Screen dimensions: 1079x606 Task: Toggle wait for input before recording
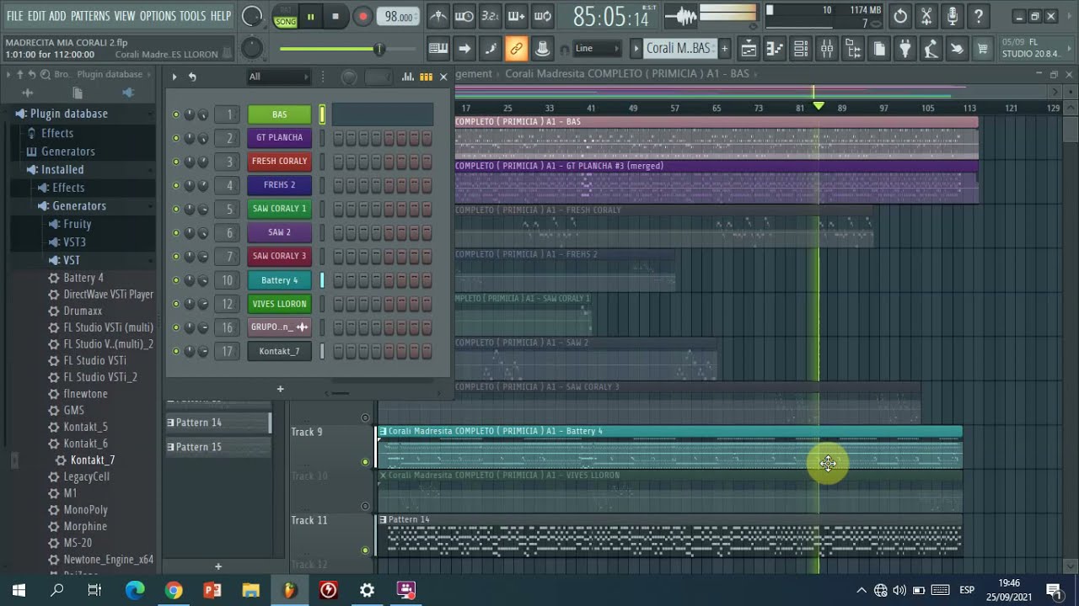(x=464, y=16)
